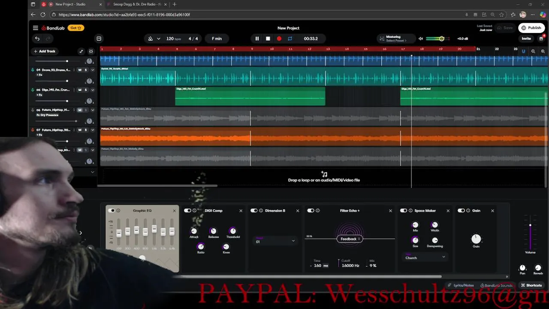The width and height of the screenshot is (549, 309).
Task: Stop playback
Action: [x=268, y=39]
